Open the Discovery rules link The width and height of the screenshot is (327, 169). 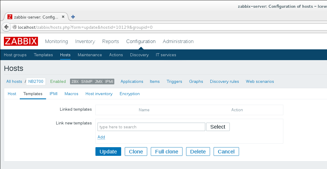tap(224, 81)
